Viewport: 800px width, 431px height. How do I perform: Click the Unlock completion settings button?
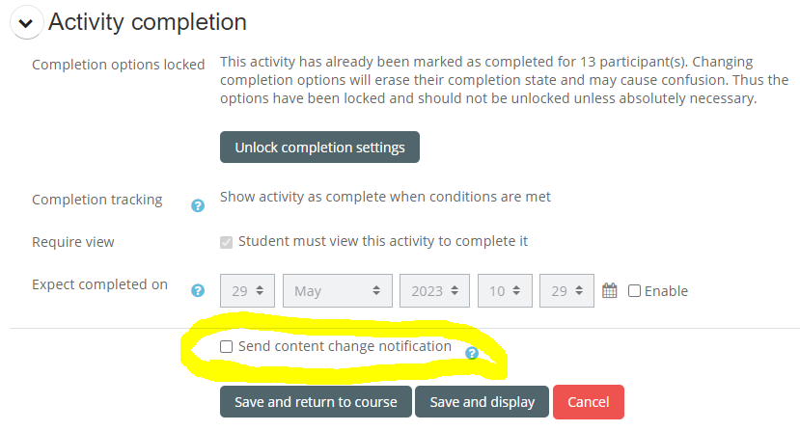coord(319,148)
